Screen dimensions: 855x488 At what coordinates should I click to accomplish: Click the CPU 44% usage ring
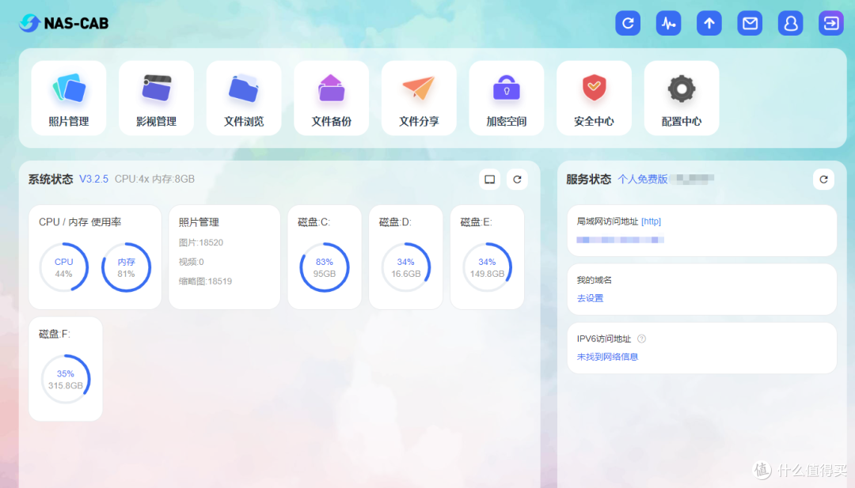coord(63,268)
